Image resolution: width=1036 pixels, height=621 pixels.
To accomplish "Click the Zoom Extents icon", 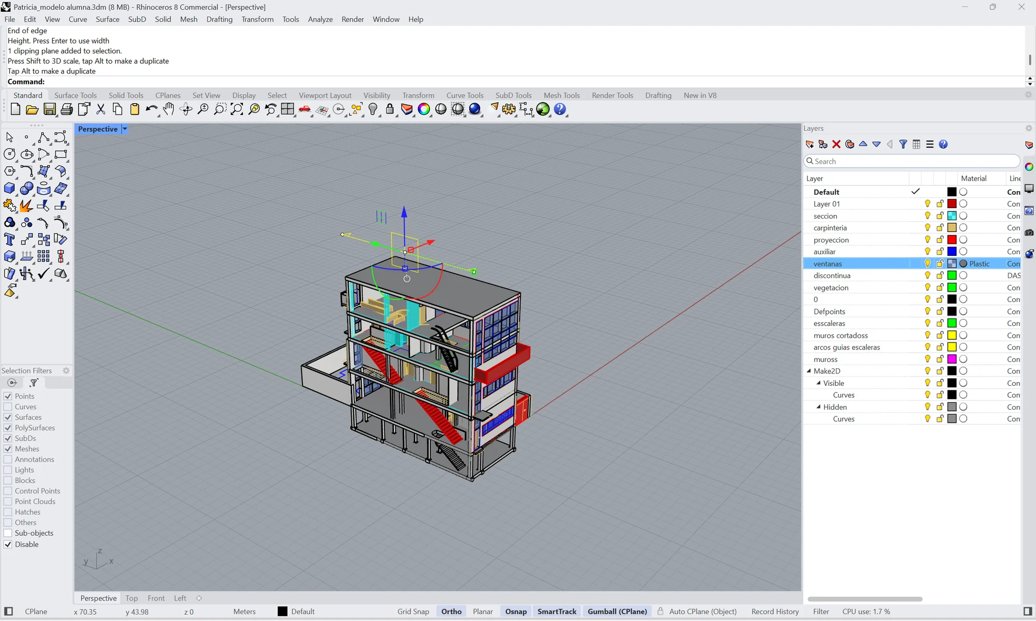I will (x=237, y=109).
